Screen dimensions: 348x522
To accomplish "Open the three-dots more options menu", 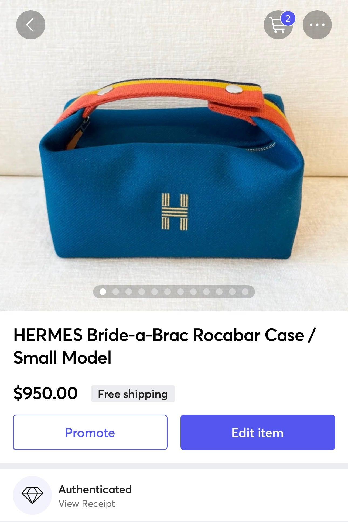I will (x=317, y=25).
